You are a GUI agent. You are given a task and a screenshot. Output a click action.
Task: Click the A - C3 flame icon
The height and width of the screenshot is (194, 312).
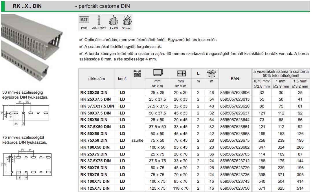(x=113, y=21)
